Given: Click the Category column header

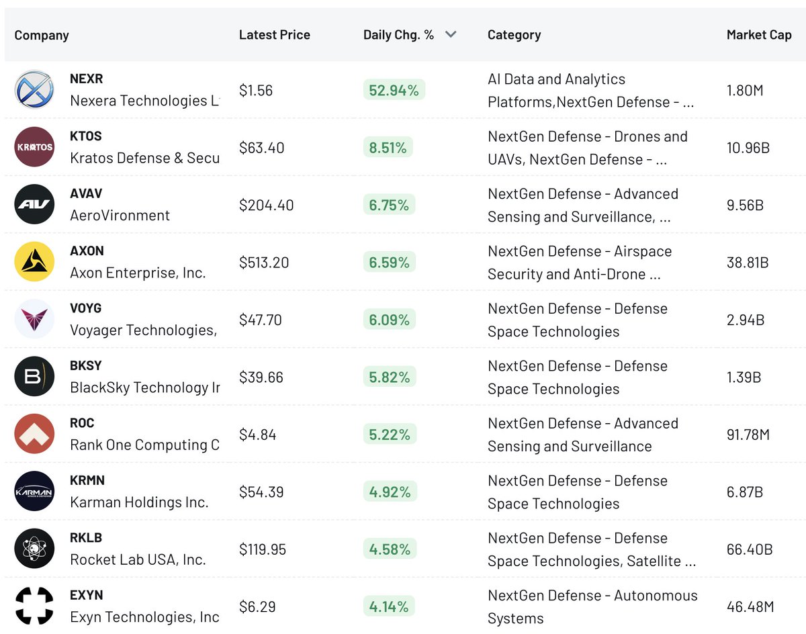Looking at the screenshot, I should tap(514, 35).
